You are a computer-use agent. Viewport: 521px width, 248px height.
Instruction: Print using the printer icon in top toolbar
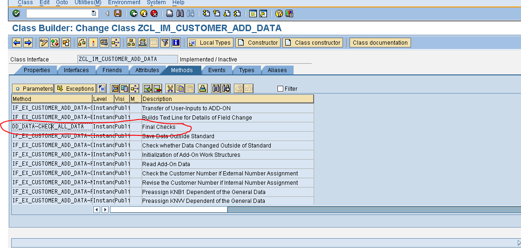pos(170,13)
